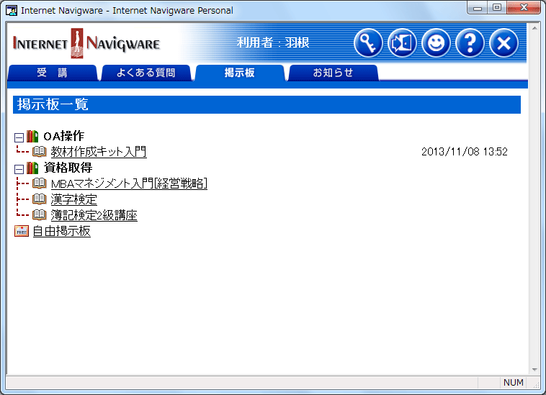Click the scrollbar up arrow
The height and width of the screenshot is (395, 546).
click(534, 28)
